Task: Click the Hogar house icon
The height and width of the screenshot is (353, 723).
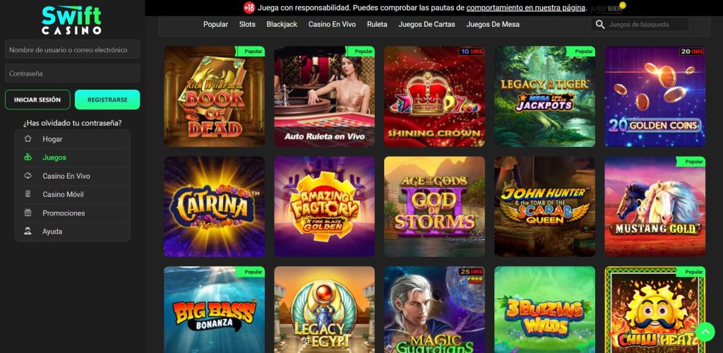Action: [x=28, y=138]
